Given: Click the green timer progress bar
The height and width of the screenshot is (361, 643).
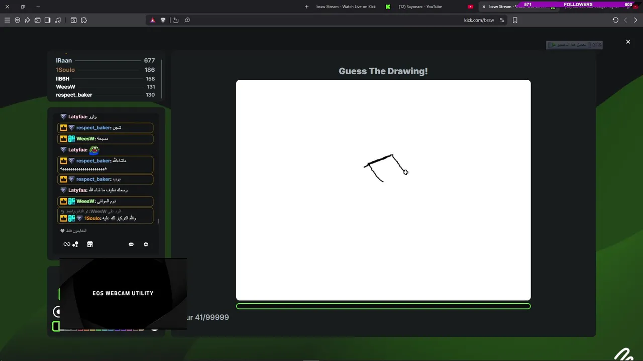Looking at the screenshot, I should coord(383,306).
